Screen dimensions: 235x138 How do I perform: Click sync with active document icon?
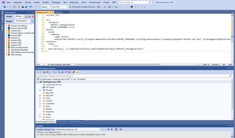(59, 72)
